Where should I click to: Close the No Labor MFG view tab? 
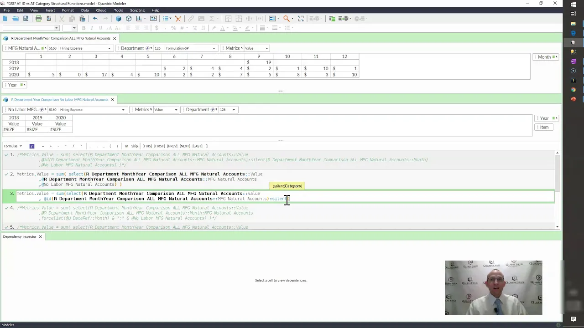tap(112, 100)
